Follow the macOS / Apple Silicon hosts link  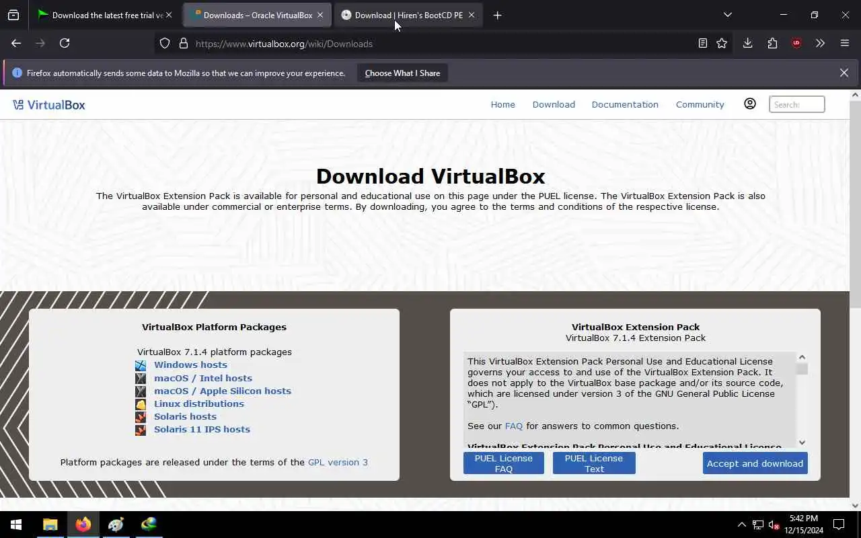tap(223, 391)
